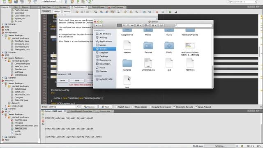The image size is (263, 148).
Task: Open the CoolTitle.java editor tab
Action: click(x=117, y=7)
